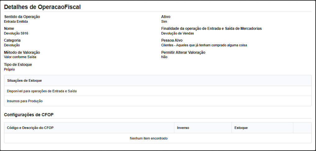The image size is (316, 151).
Task: Click the "Estoque" column header in CFOP table
Action: tap(241, 128)
